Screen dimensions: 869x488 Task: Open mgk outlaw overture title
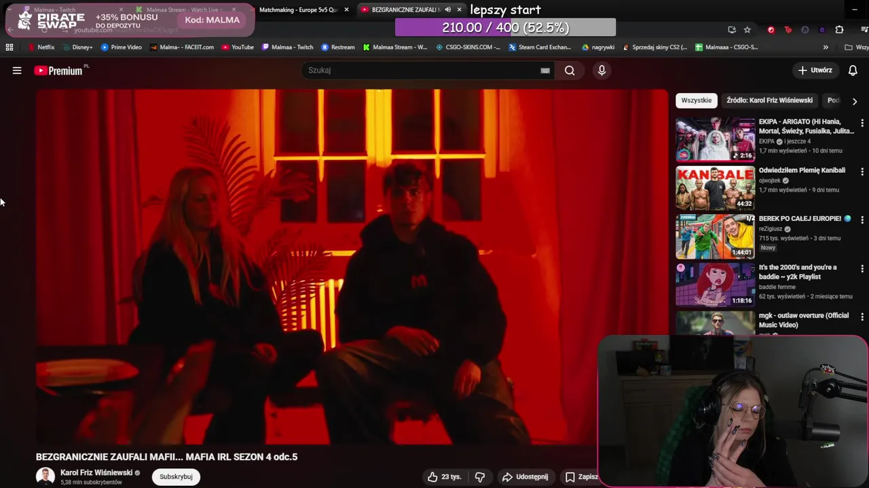pos(804,320)
